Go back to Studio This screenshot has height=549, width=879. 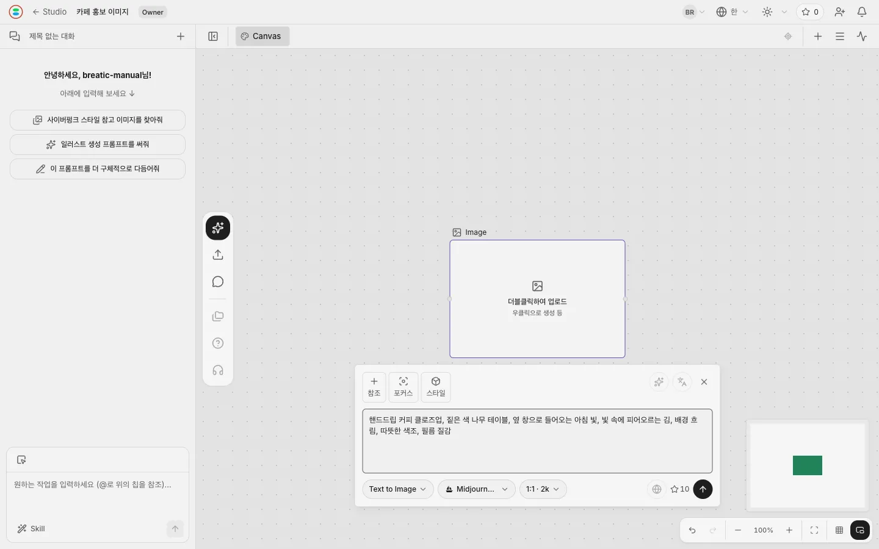pos(49,12)
